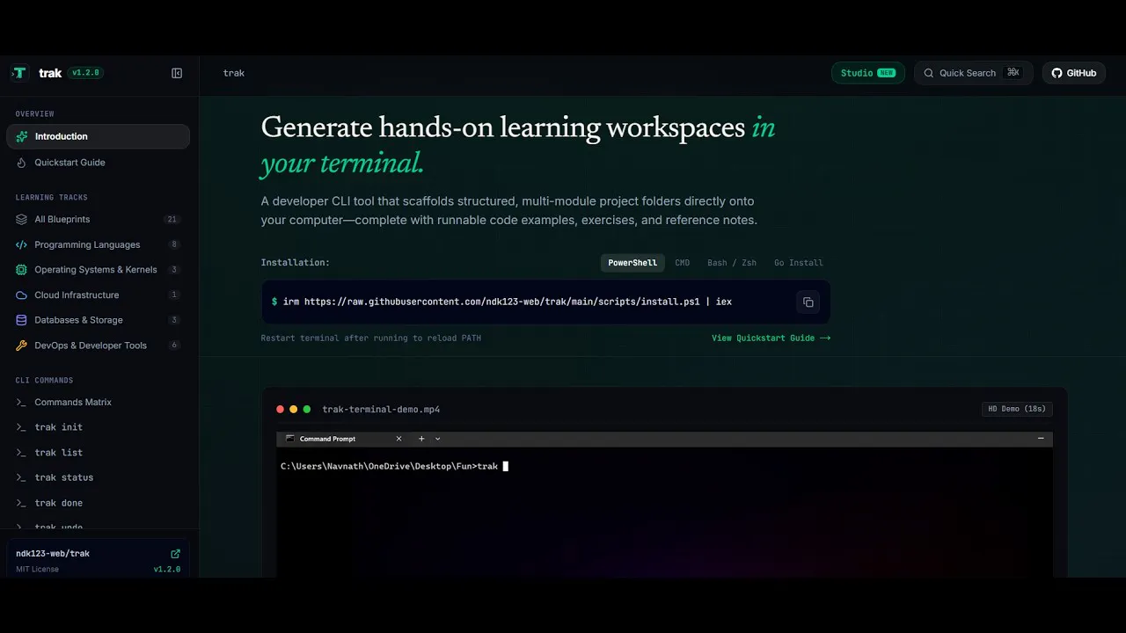
Task: Add a new tab in Command Prompt
Action: [421, 439]
